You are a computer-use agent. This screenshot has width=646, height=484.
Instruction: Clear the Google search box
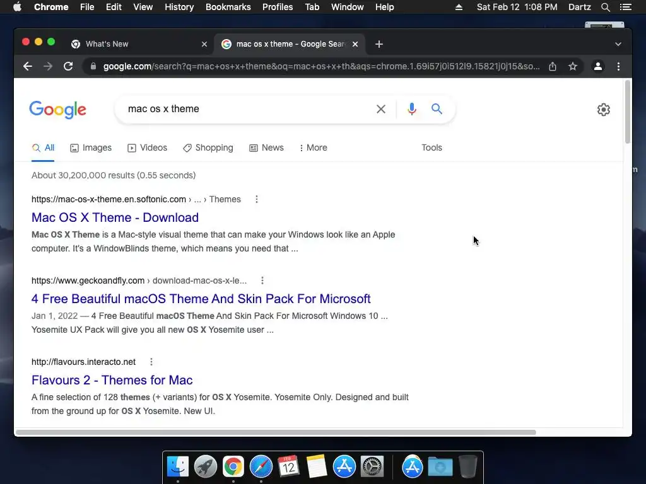click(x=381, y=109)
